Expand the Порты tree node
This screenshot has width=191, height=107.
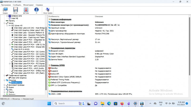click(x=4, y=92)
